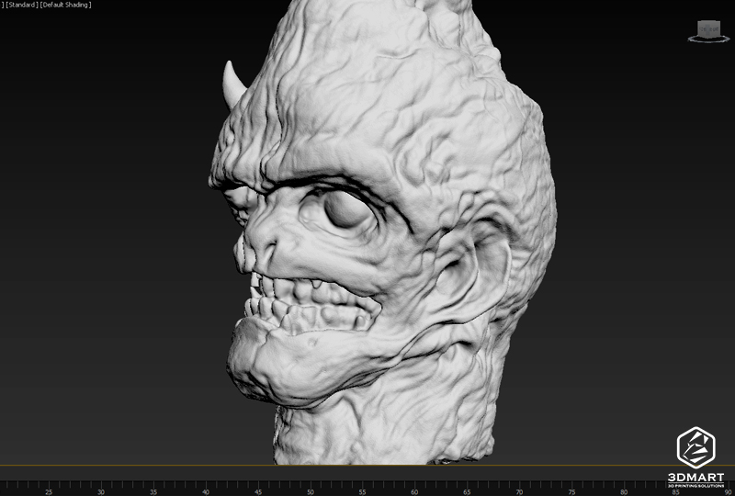Go to frame 75 on the time ruler
The width and height of the screenshot is (735, 496).
(571, 486)
